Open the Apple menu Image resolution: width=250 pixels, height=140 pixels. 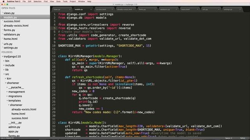click(x=4, y=1)
